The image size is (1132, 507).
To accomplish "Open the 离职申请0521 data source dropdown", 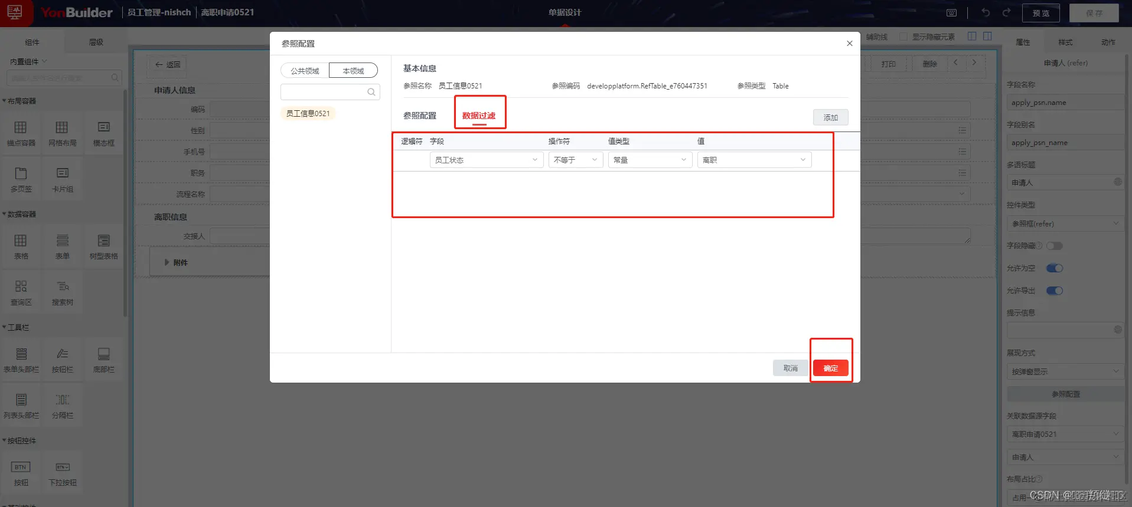I will pyautogui.click(x=1065, y=434).
